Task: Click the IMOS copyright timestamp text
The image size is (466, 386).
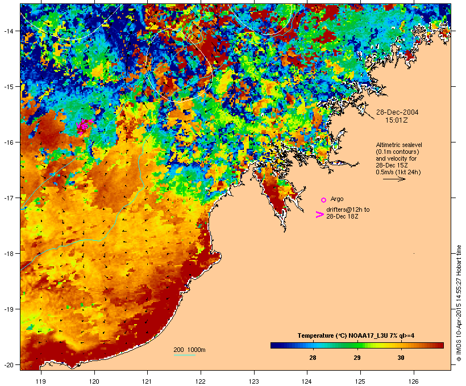Action: 459,303
